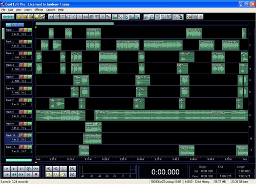Screen dimensions: 256x184
Task: Select the Vol track controls tab
Action: [8, 25]
